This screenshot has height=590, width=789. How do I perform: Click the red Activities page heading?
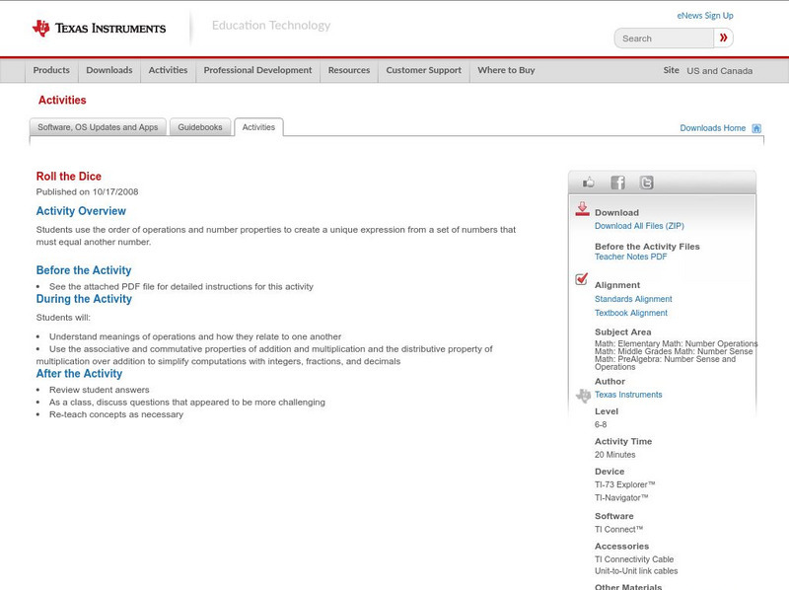[x=62, y=101]
